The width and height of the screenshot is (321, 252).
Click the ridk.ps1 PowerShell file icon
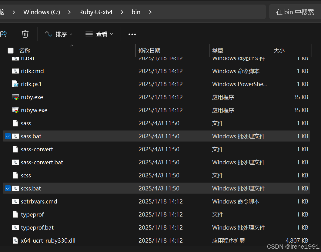[x=15, y=84]
